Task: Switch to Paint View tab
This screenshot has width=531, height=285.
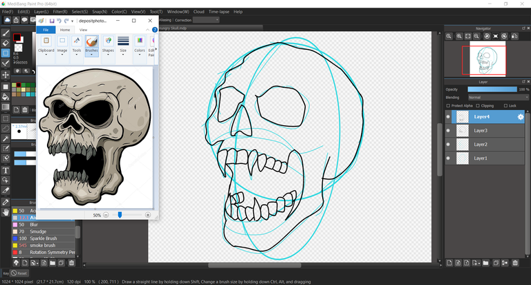Action: 83,30
